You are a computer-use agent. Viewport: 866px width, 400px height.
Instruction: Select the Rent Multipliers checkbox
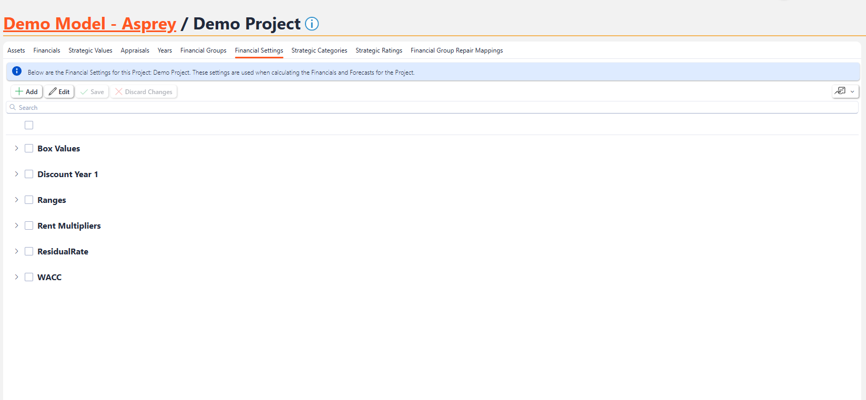pos(29,226)
